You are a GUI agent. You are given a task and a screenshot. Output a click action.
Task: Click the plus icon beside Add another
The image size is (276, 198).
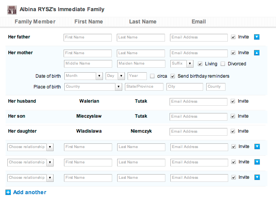point(8,192)
